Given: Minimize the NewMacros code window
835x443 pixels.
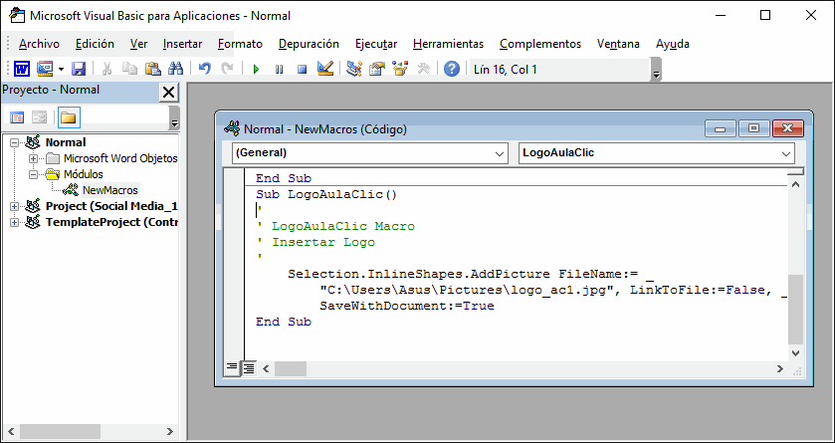Looking at the screenshot, I should 720,128.
